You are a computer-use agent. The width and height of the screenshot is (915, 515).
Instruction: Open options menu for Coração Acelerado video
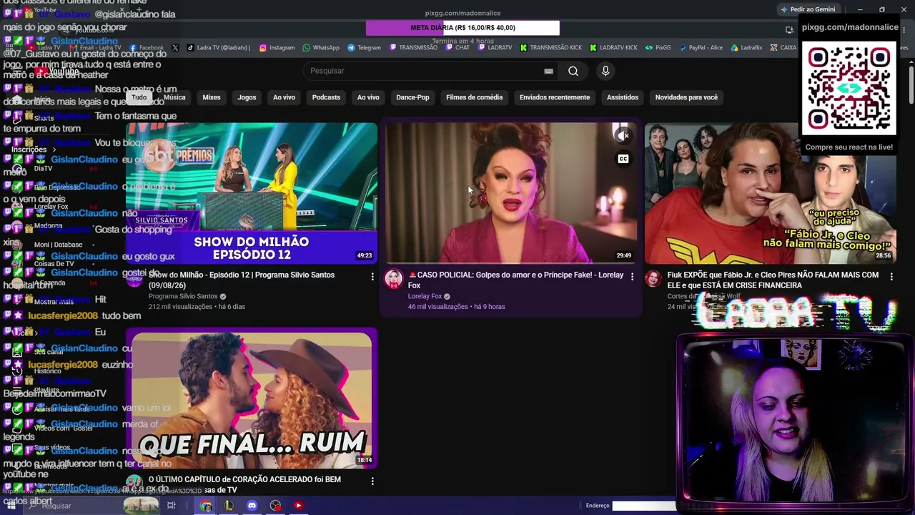pos(372,481)
